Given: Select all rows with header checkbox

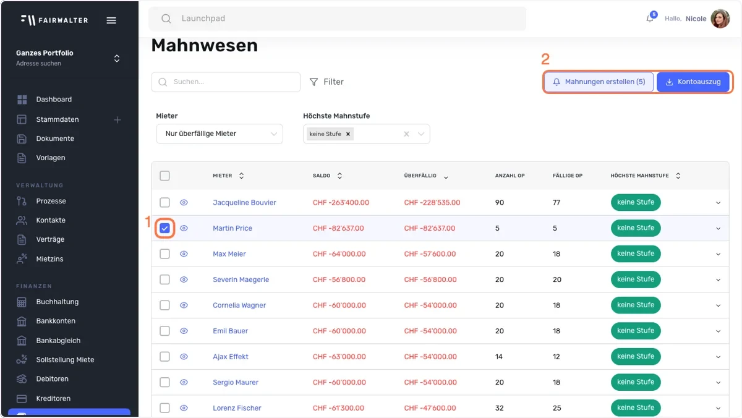Looking at the screenshot, I should (164, 176).
